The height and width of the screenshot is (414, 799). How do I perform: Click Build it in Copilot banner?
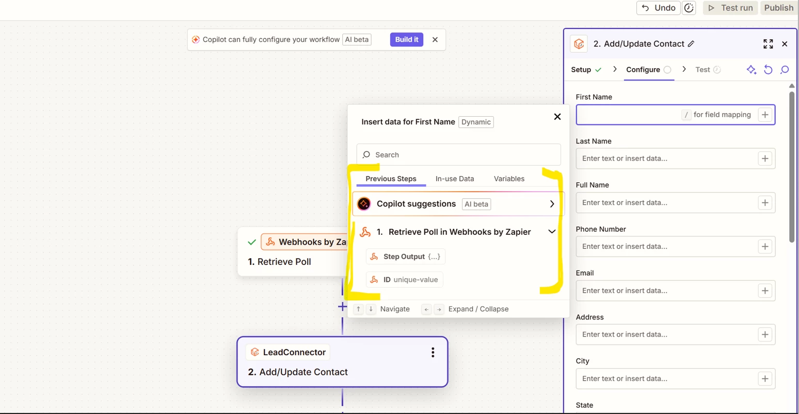[407, 40]
